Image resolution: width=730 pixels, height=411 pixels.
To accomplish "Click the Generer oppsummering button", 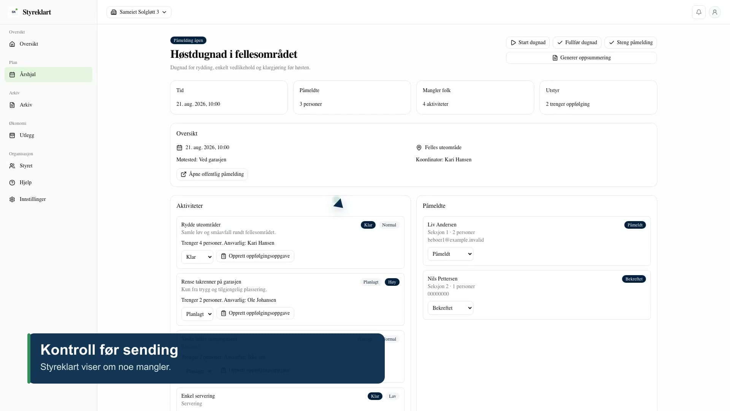I will (x=581, y=58).
